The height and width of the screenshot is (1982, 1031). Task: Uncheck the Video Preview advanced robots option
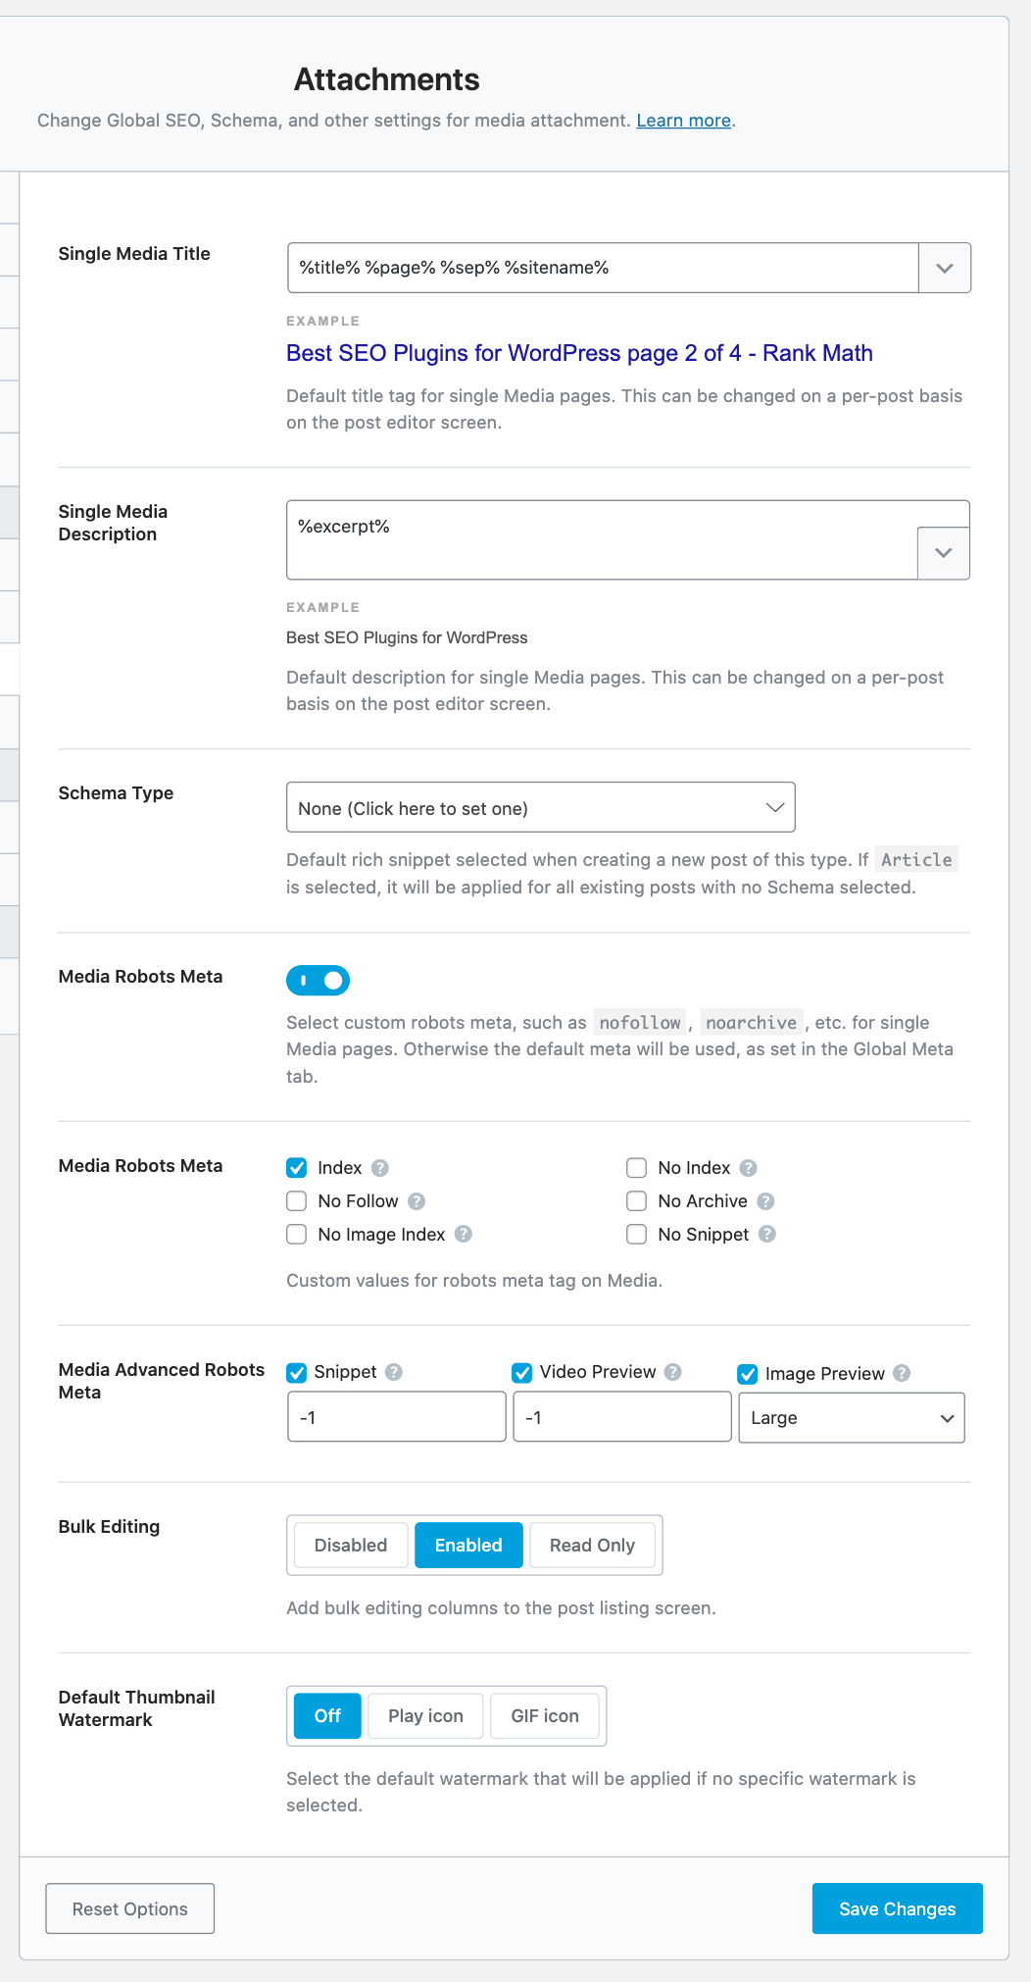(x=521, y=1371)
